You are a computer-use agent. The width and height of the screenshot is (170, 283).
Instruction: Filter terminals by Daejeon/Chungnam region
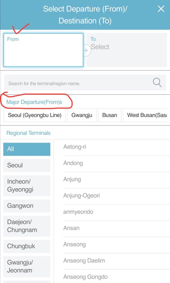pyautogui.click(x=27, y=226)
